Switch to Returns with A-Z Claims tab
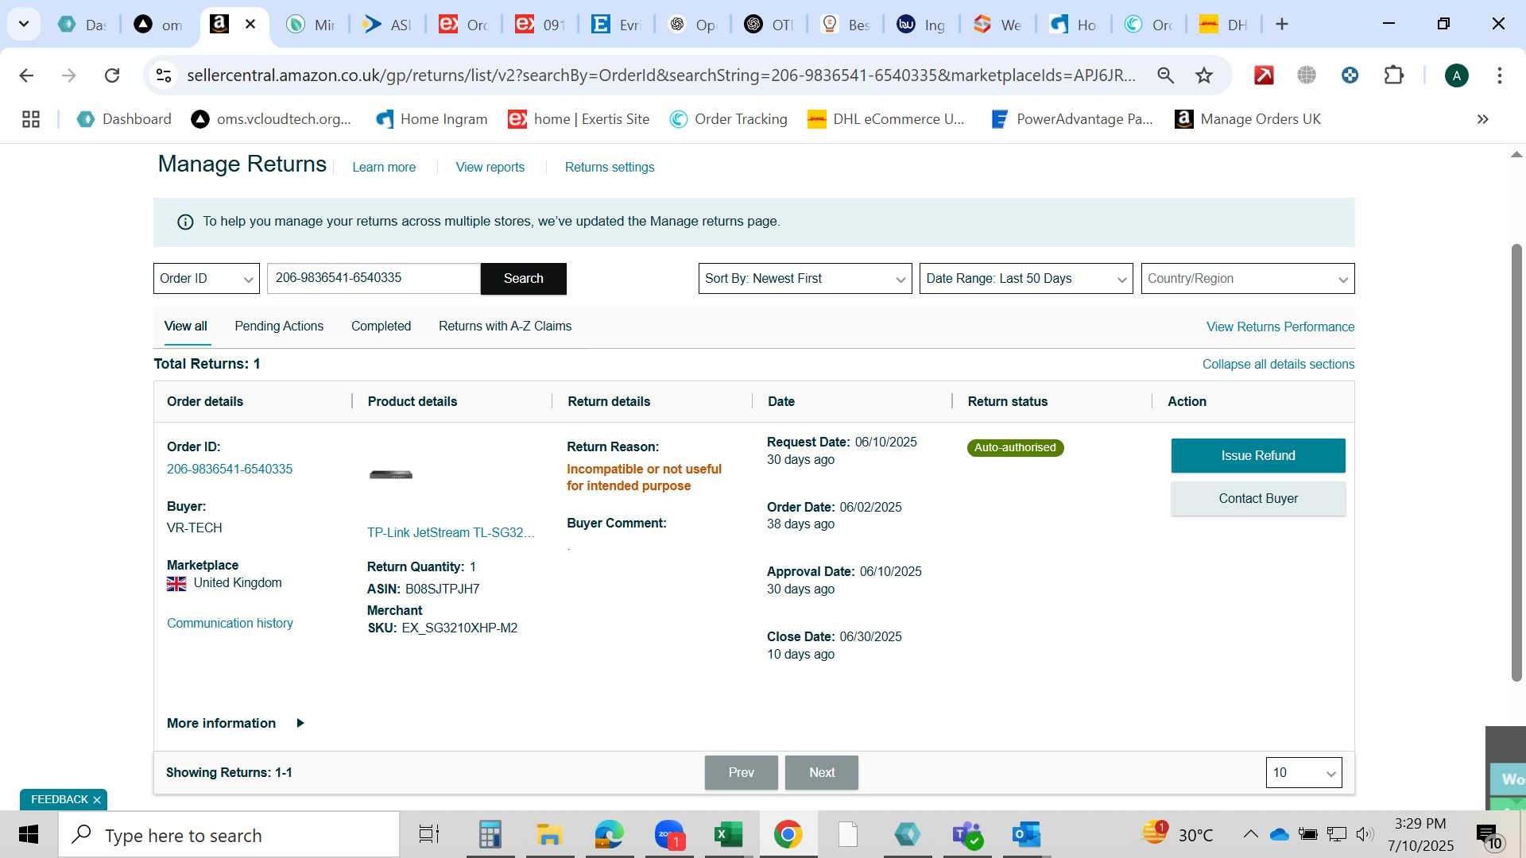Image resolution: width=1526 pixels, height=858 pixels. click(505, 327)
